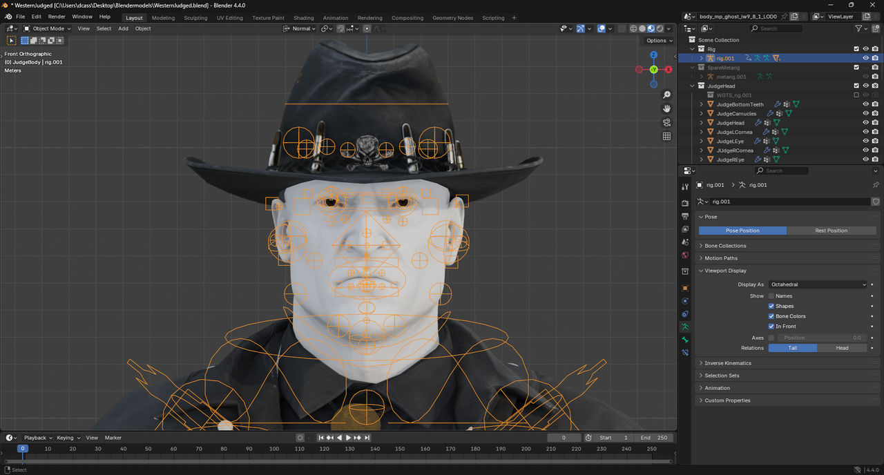Screen dimensions: 884x475
Task: Open the Object Mode dropdown
Action: 47,28
